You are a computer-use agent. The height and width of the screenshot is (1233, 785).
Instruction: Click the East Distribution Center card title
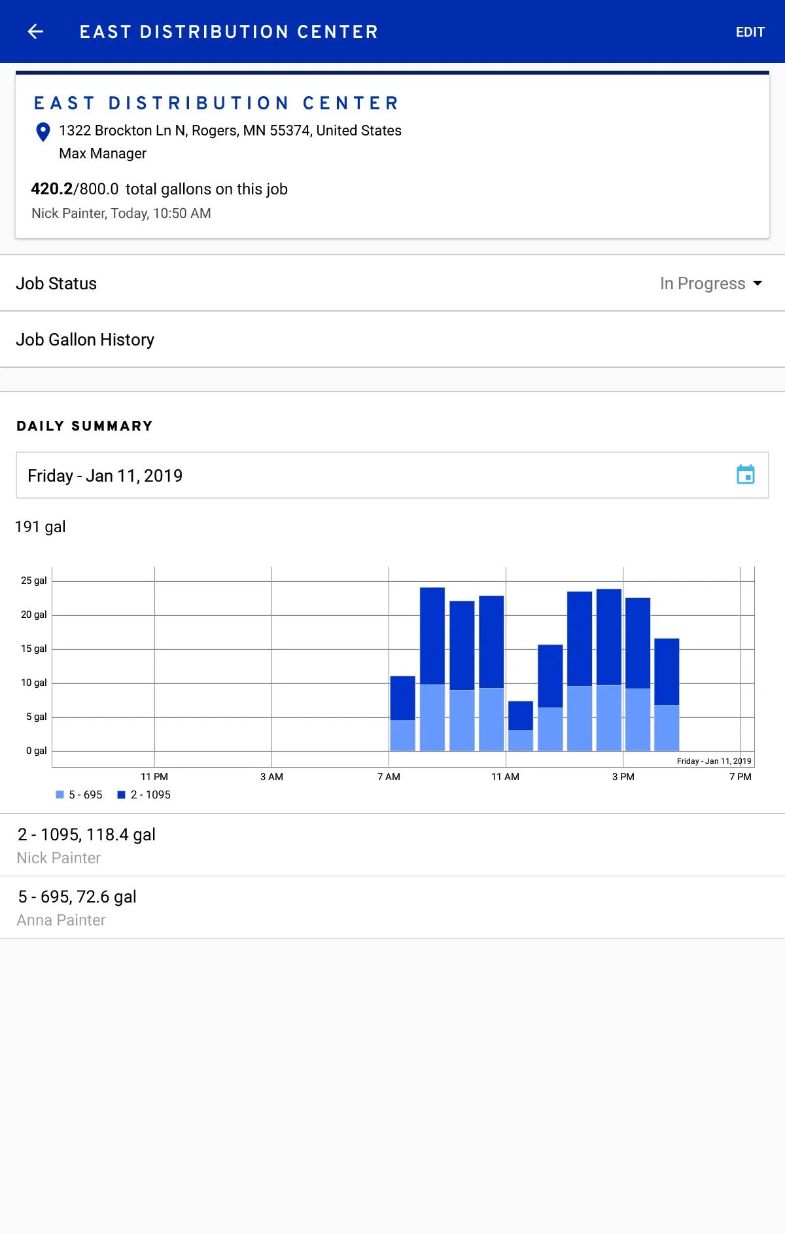coord(217,103)
